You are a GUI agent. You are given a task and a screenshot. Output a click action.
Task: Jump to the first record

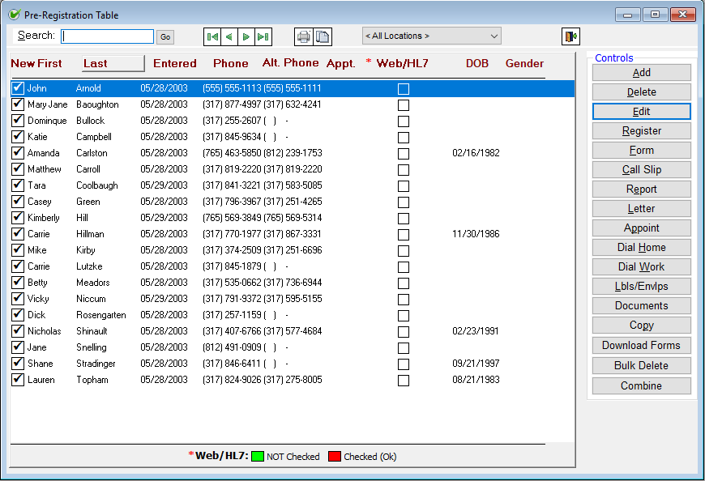tap(212, 36)
